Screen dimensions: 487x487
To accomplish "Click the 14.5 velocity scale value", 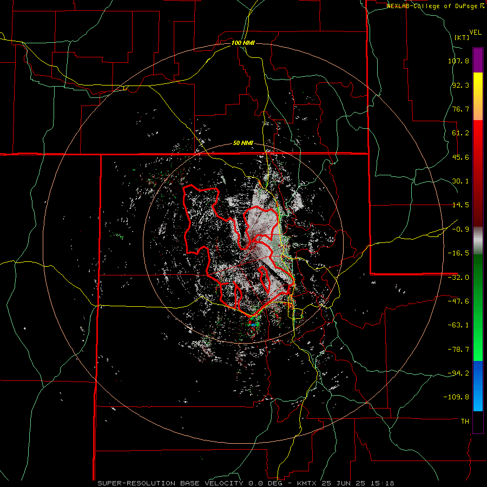I will (460, 205).
